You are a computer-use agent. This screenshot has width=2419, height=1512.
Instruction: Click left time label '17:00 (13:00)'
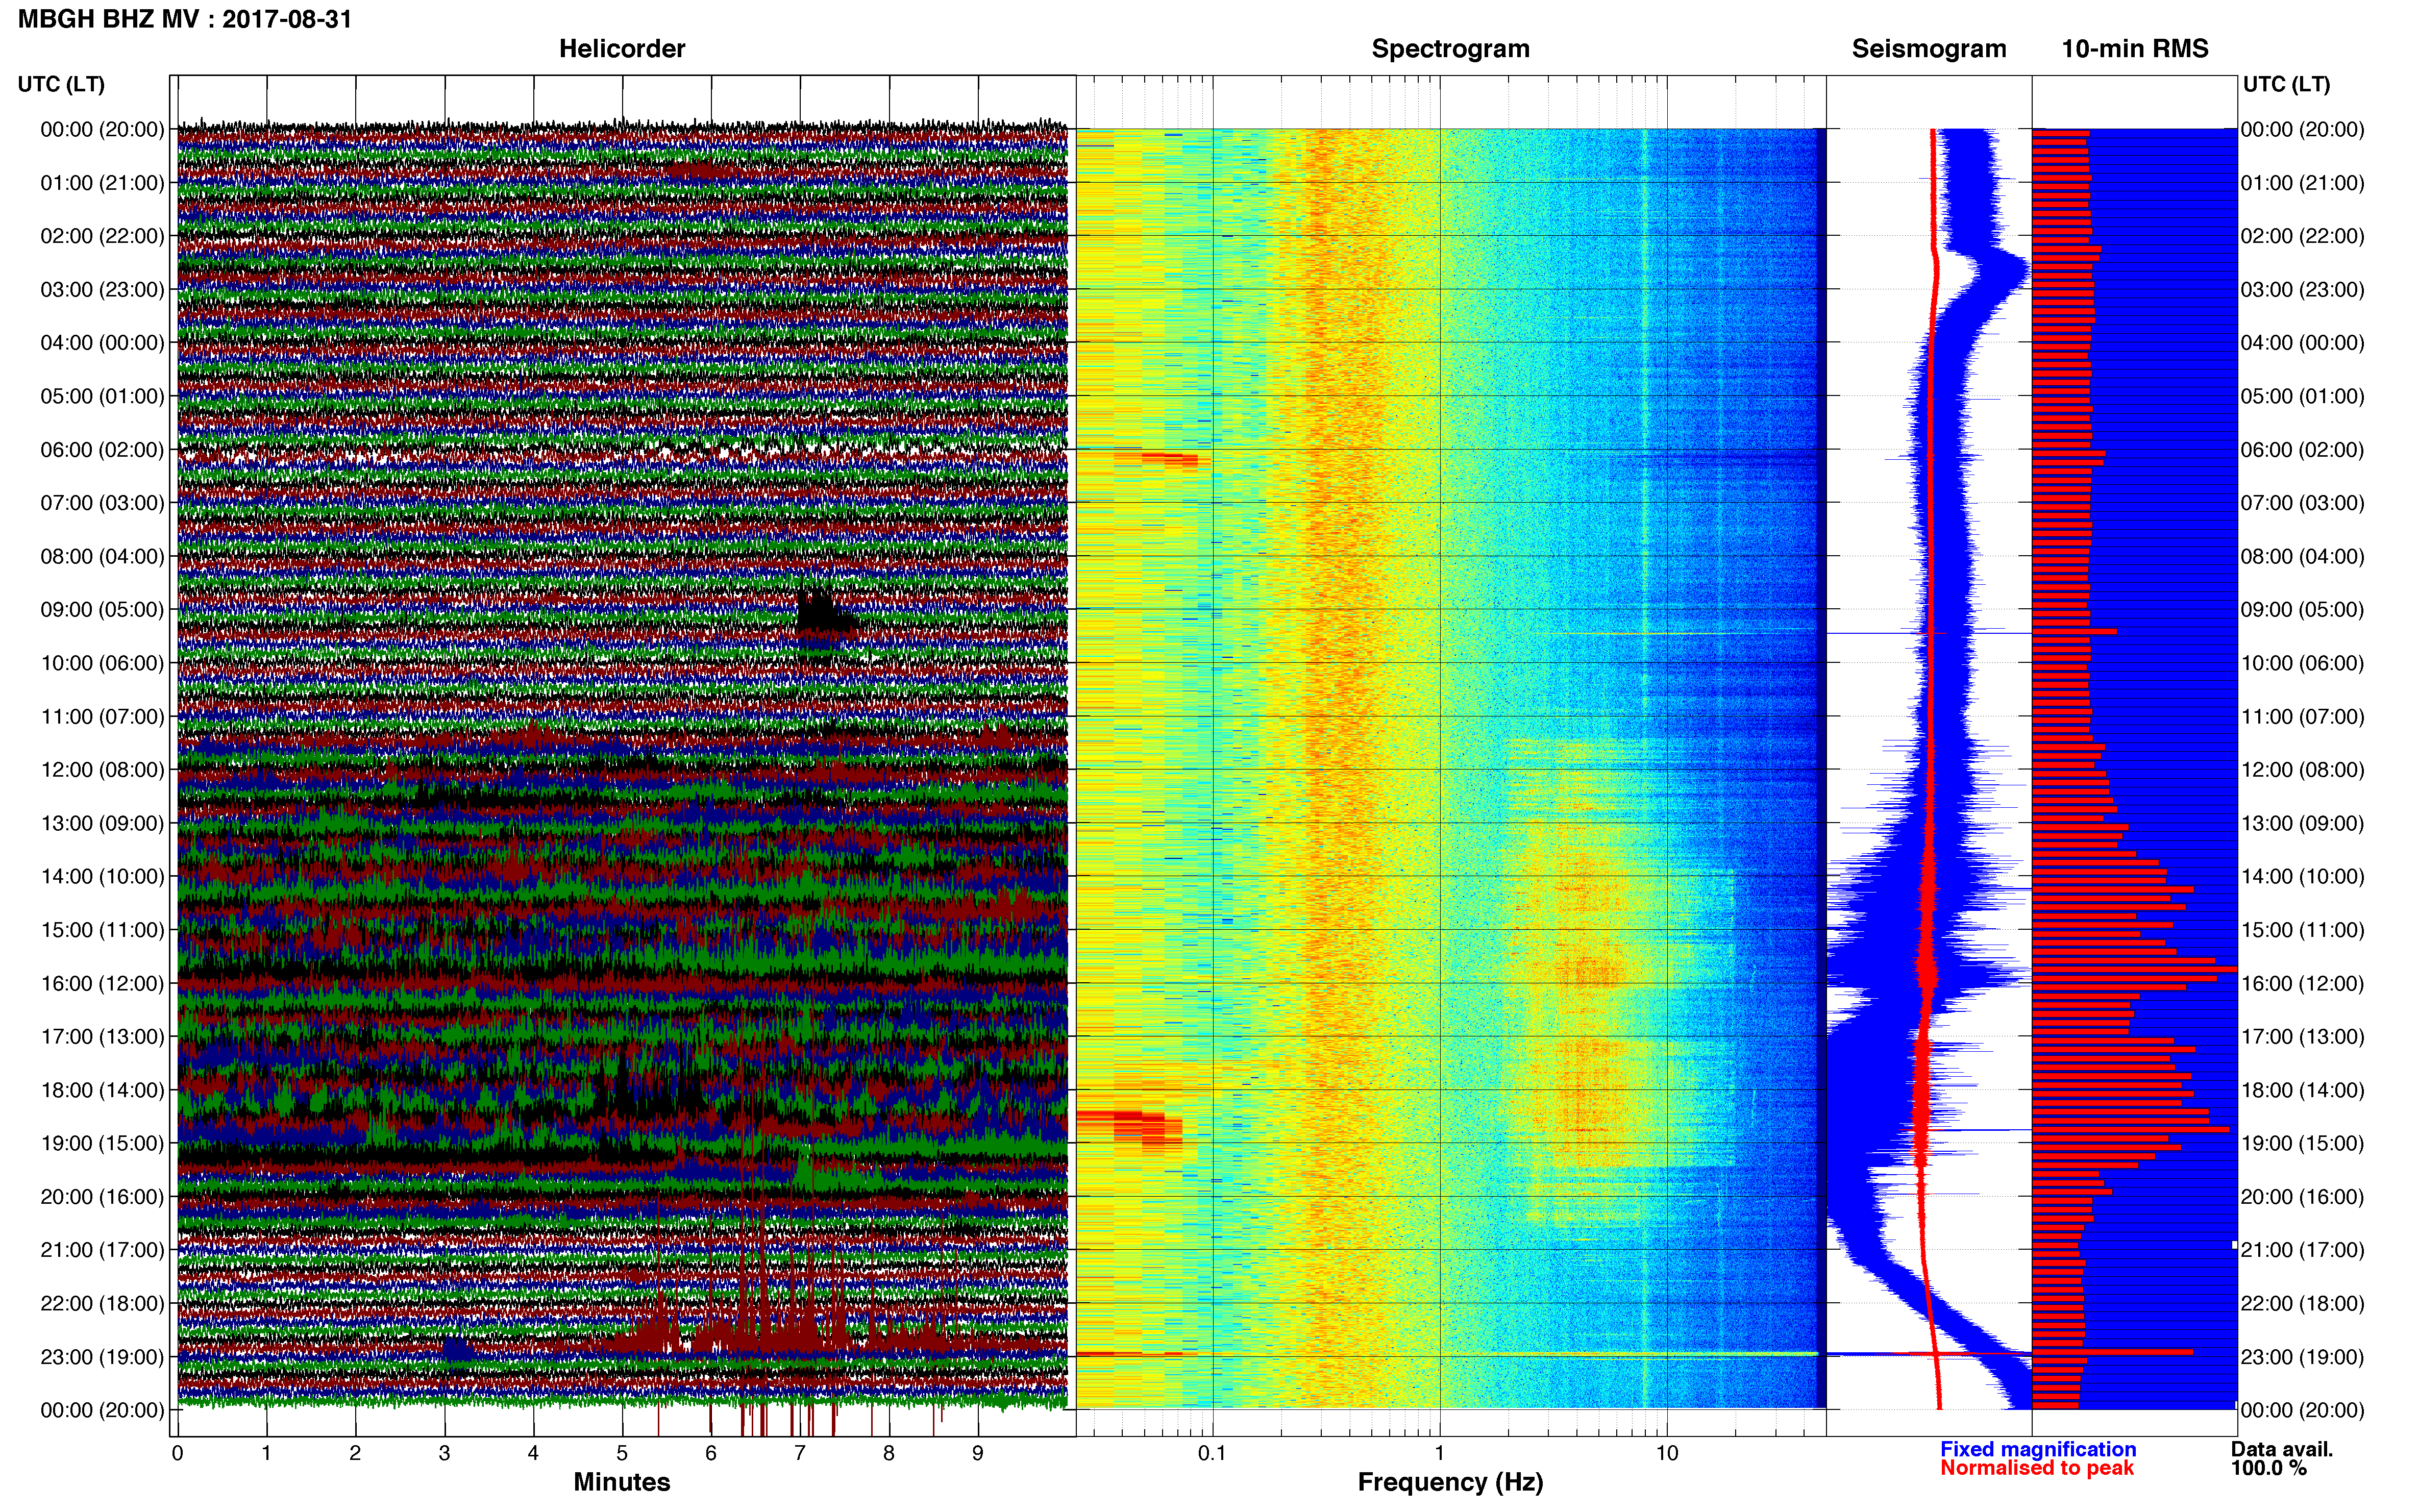tap(102, 1037)
